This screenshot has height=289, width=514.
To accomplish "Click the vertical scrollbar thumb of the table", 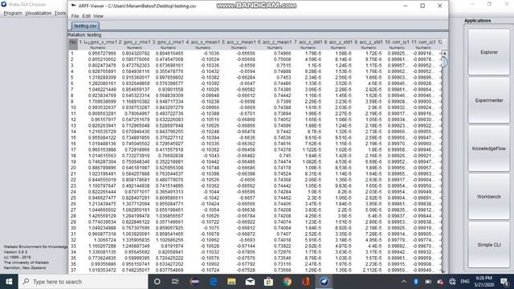I will [x=444, y=62].
